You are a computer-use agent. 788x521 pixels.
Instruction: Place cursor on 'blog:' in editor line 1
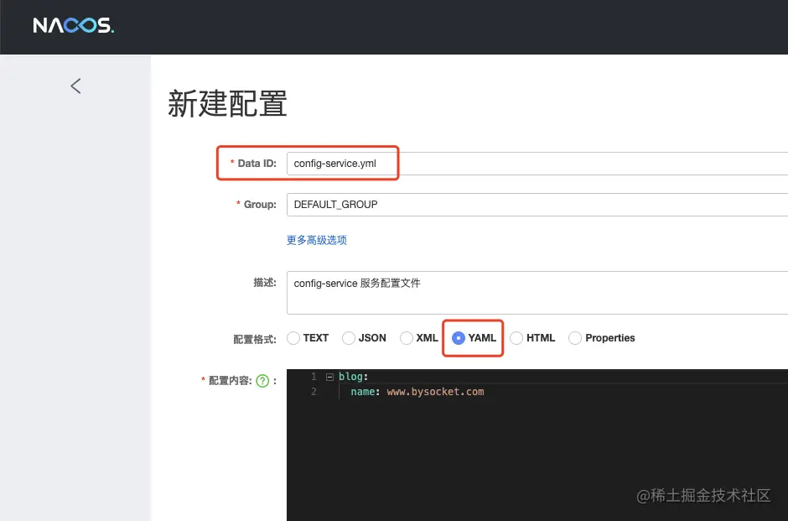[353, 376]
